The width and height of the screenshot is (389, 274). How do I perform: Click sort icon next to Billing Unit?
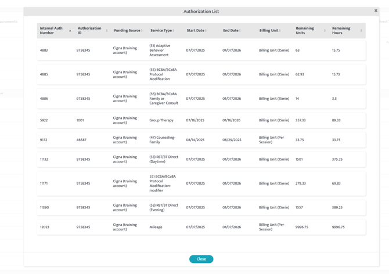coord(280,31)
